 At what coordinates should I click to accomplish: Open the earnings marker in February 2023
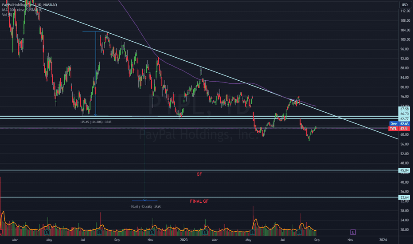(205, 232)
